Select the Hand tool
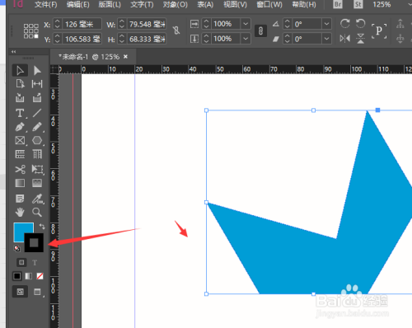This screenshot has width=412, height=328. point(20,212)
